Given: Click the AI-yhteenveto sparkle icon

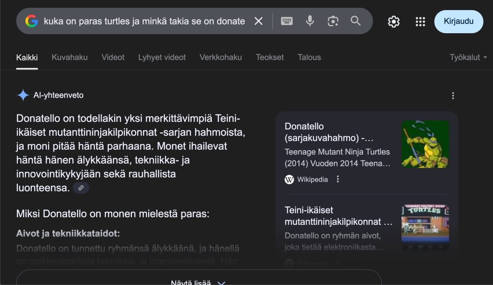Looking at the screenshot, I should (x=23, y=95).
